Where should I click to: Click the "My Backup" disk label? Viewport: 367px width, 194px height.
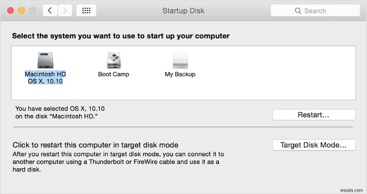tap(180, 74)
